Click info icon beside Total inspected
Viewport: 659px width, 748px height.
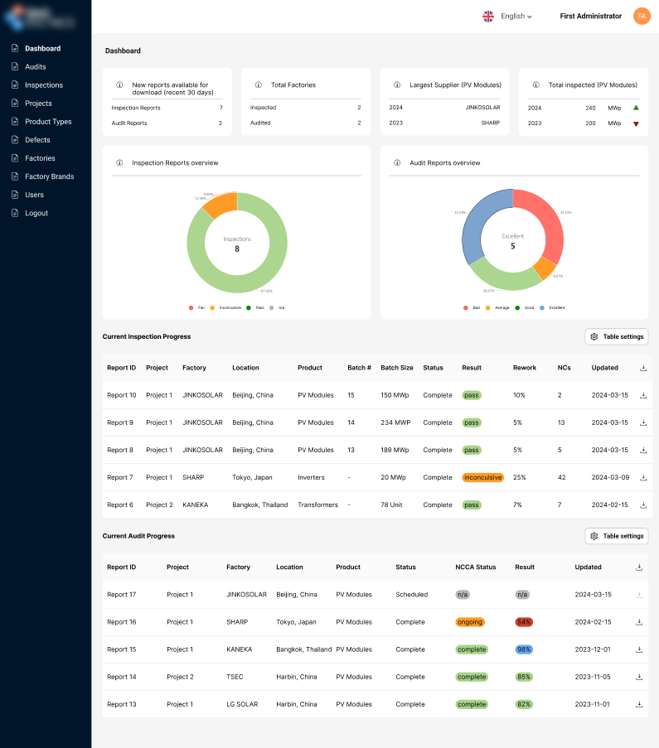tap(535, 85)
